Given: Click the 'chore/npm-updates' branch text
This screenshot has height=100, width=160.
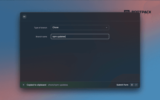Looking at the screenshot, I should pyautogui.click(x=58, y=85).
